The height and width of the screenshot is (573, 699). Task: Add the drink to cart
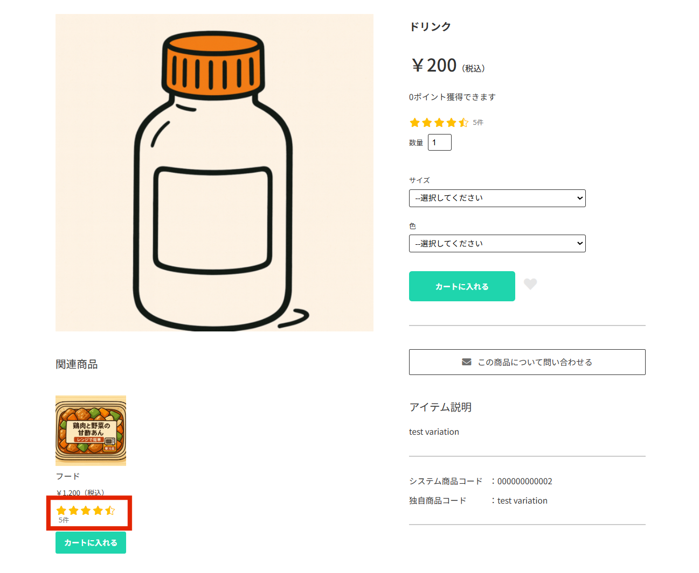tap(462, 286)
